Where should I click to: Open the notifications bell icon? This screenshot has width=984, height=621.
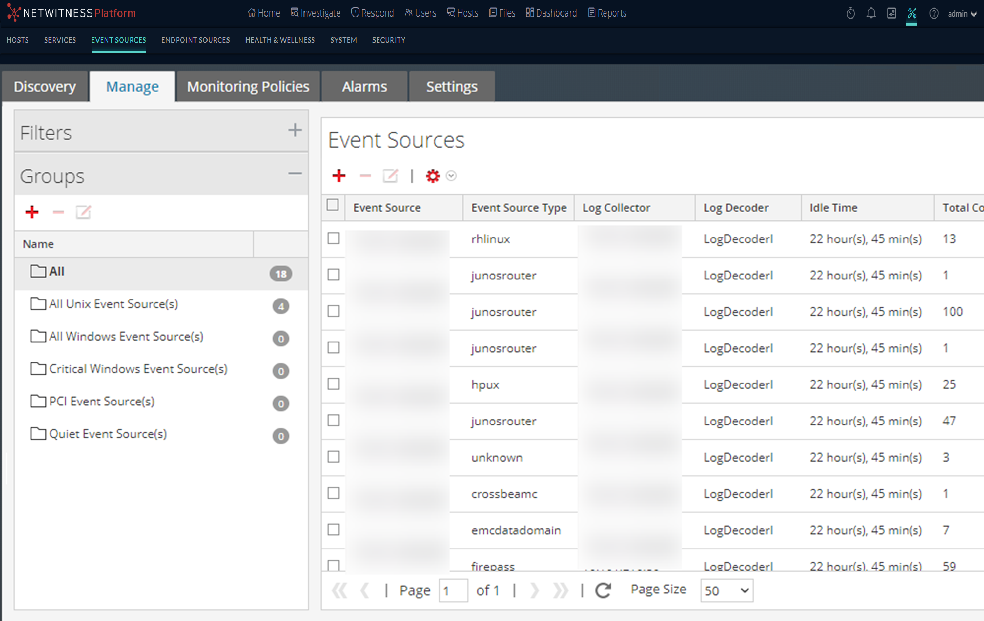[x=871, y=13]
